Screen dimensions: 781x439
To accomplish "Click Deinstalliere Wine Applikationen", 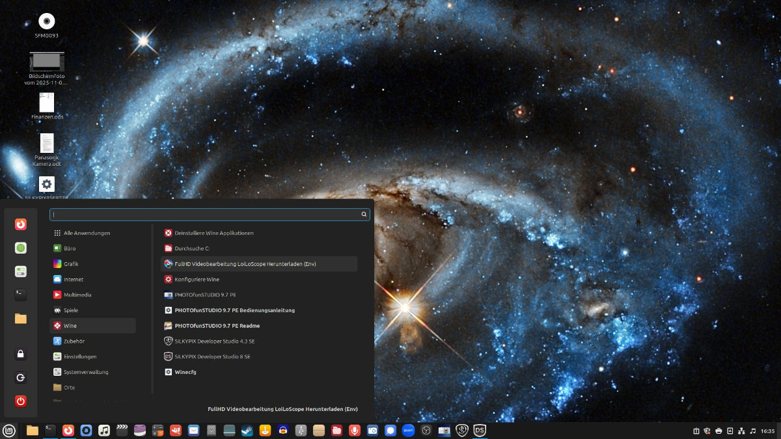I will click(213, 233).
